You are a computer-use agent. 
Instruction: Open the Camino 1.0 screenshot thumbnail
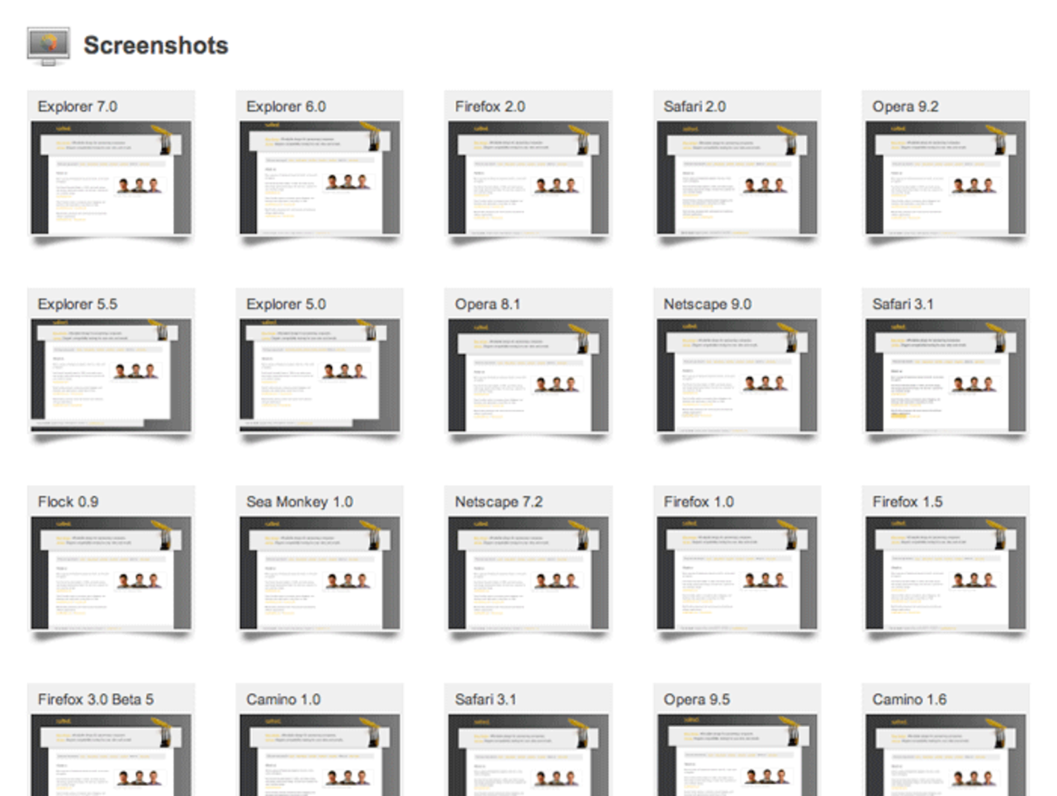click(320, 756)
